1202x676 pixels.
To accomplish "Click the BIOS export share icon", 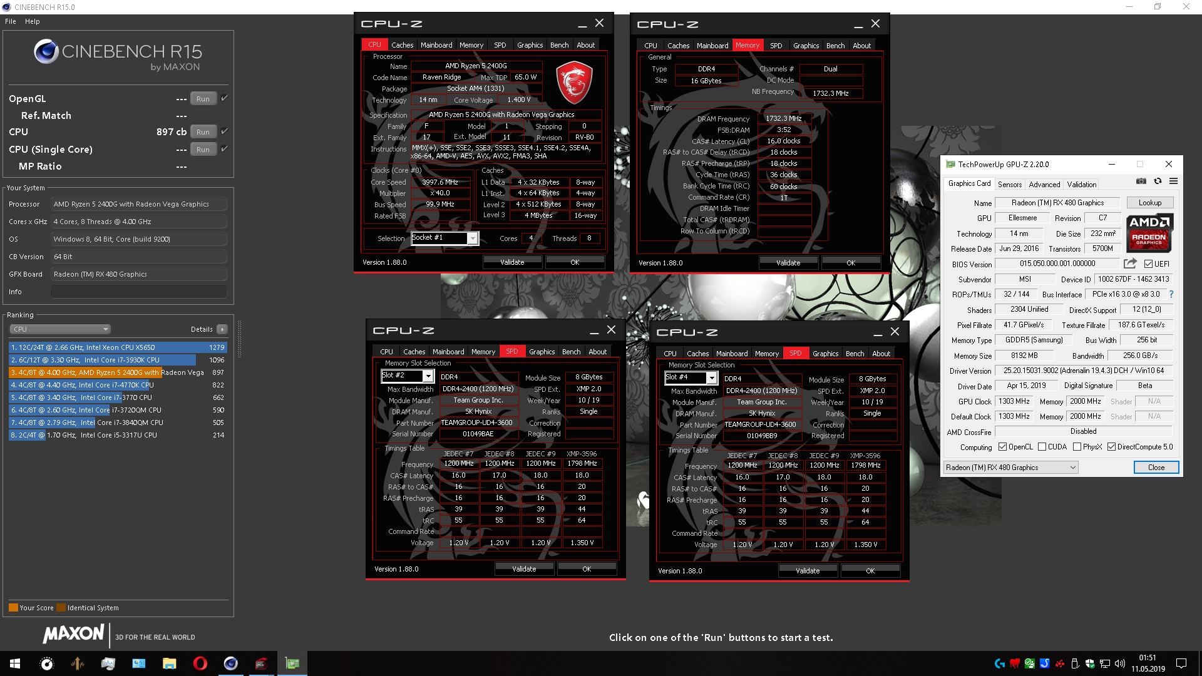I will point(1130,264).
